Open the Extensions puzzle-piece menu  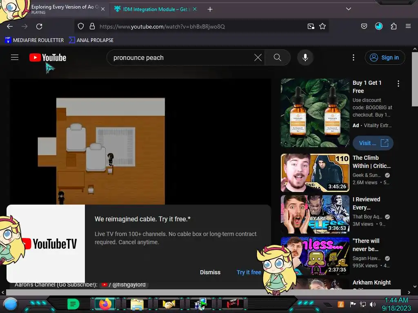point(394,26)
